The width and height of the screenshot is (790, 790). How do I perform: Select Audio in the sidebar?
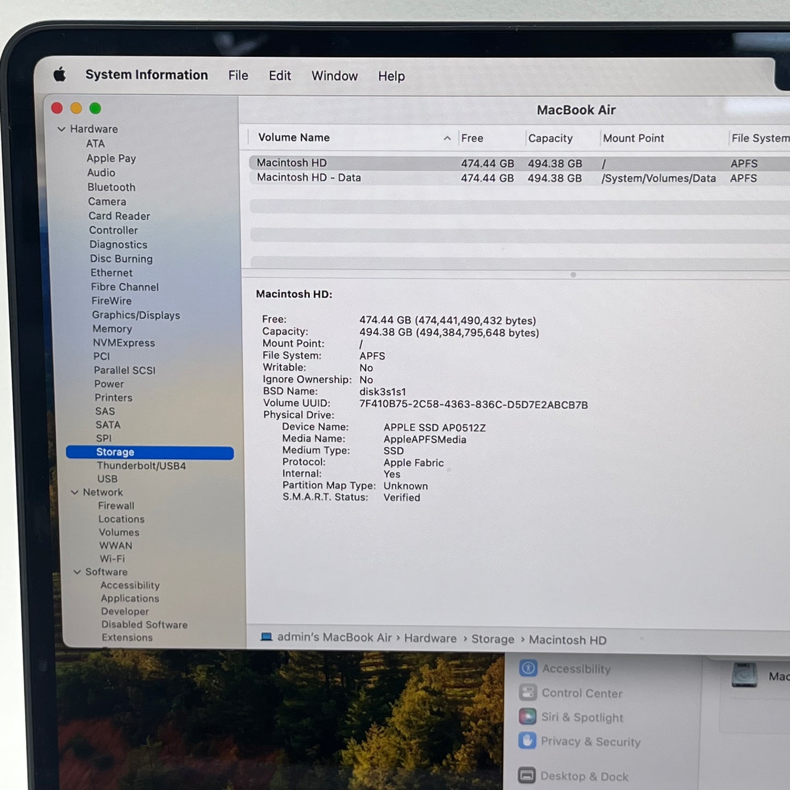(x=101, y=173)
